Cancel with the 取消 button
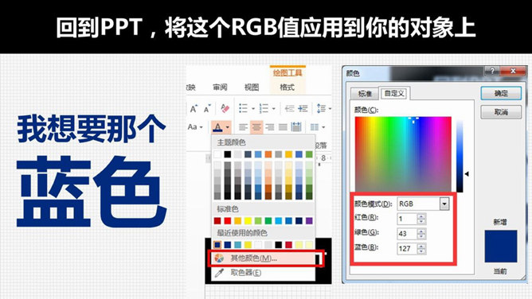Viewport: 532px width, 299px height. click(501, 112)
